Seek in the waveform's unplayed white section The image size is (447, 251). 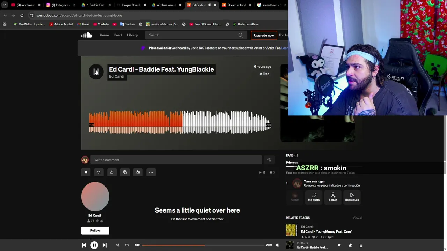point(227,122)
